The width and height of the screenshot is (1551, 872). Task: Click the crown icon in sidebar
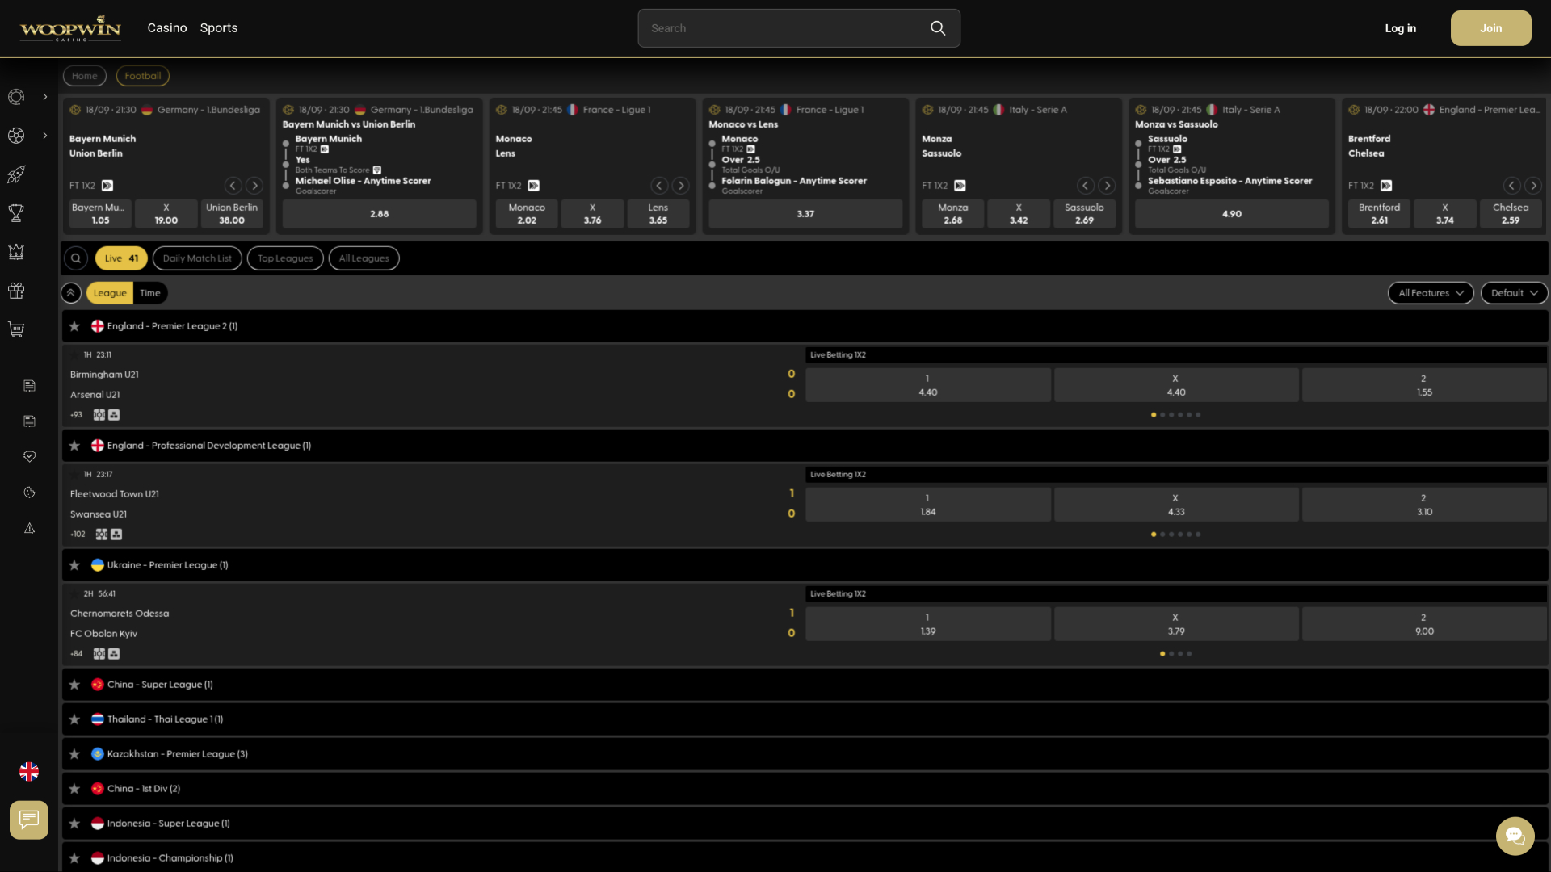tap(16, 252)
